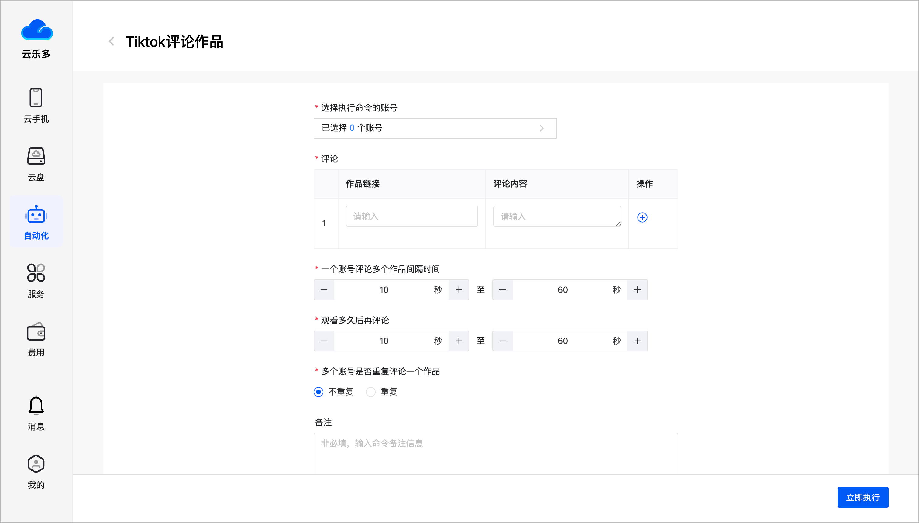Select the 自动化 automation robot icon
Image resolution: width=919 pixels, height=523 pixels.
(x=36, y=214)
